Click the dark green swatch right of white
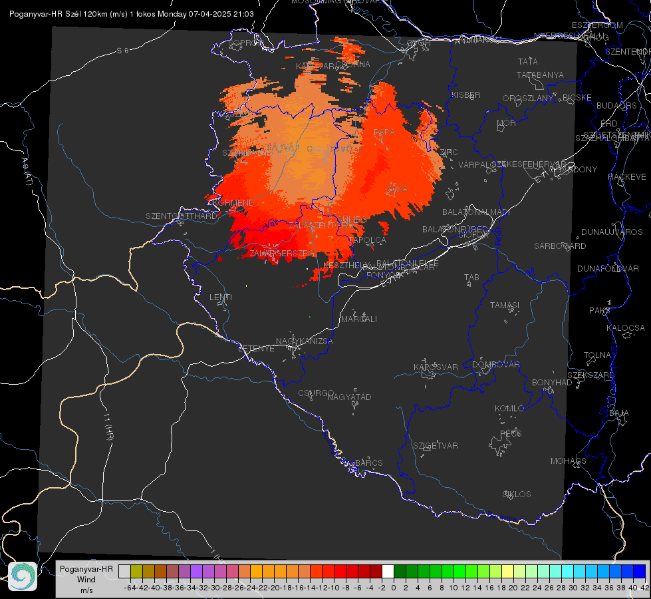651x599 pixels. [x=400, y=571]
